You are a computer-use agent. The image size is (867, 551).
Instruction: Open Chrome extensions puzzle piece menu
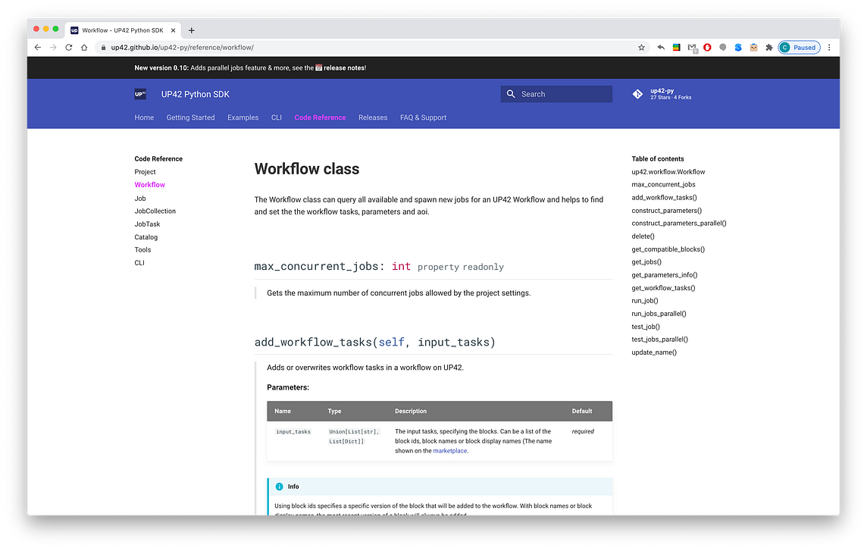coord(768,46)
